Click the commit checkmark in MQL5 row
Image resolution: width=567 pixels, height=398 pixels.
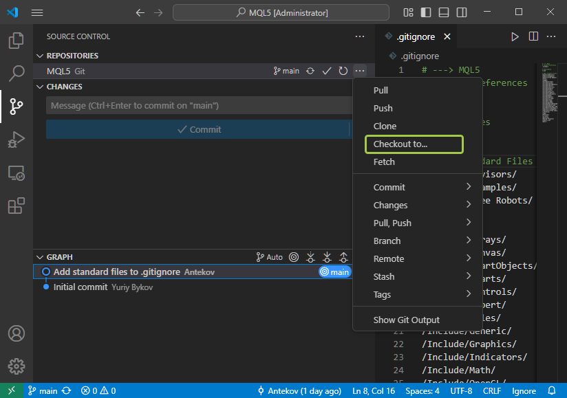tap(327, 71)
